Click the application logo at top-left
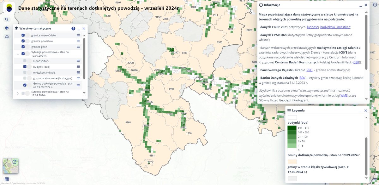The image size is (379, 185). [9, 8]
